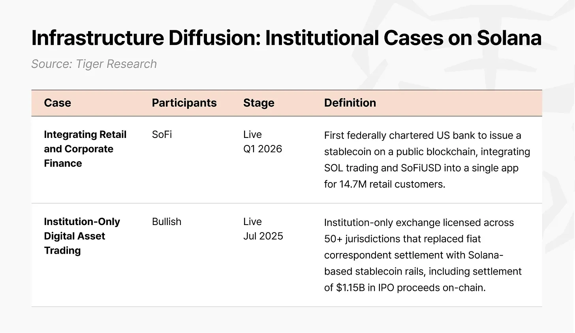The image size is (575, 333).
Task: Click the Case column header
Action: tap(58, 103)
